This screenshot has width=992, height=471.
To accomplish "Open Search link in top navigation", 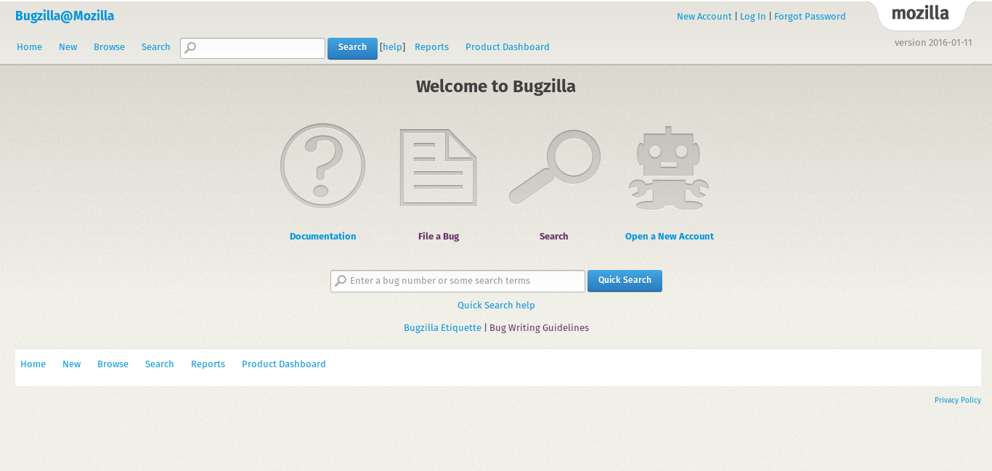I will point(155,47).
